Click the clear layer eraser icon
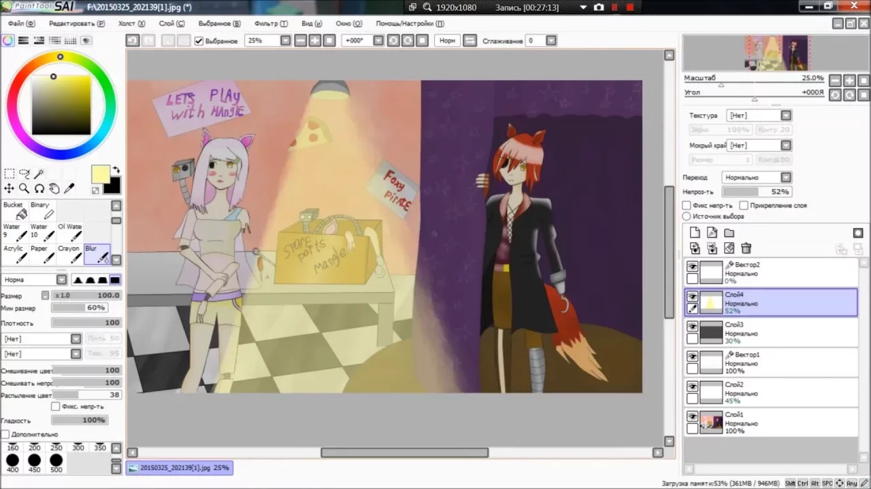Viewport: 871px width, 489px height. [729, 249]
